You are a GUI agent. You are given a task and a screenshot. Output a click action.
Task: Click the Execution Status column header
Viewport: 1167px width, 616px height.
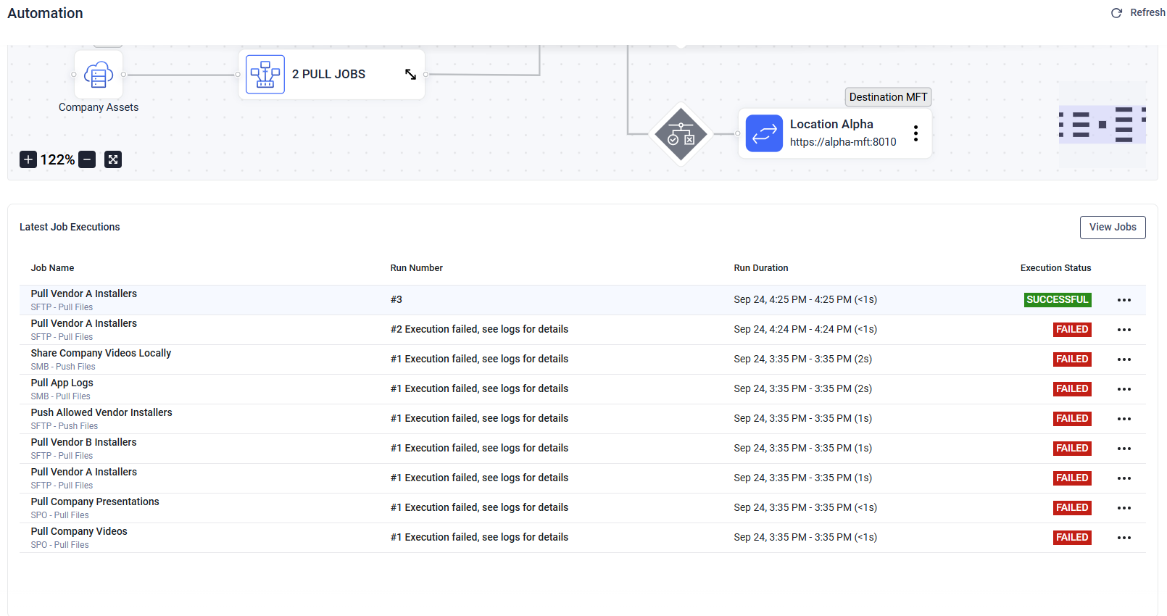pos(1055,268)
